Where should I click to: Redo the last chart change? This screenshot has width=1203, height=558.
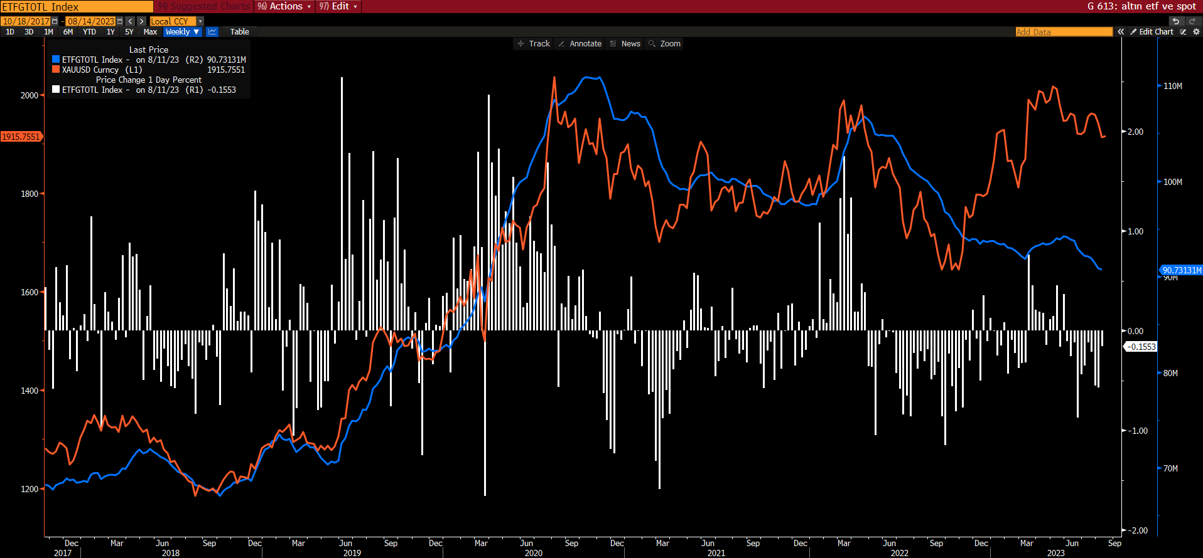coord(1192,21)
